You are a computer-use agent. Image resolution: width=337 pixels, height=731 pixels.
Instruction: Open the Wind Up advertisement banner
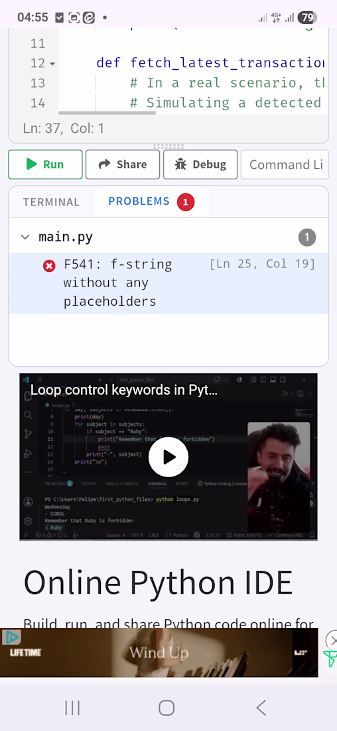coord(159,653)
